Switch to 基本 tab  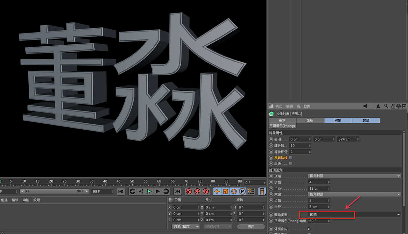pyautogui.click(x=282, y=121)
